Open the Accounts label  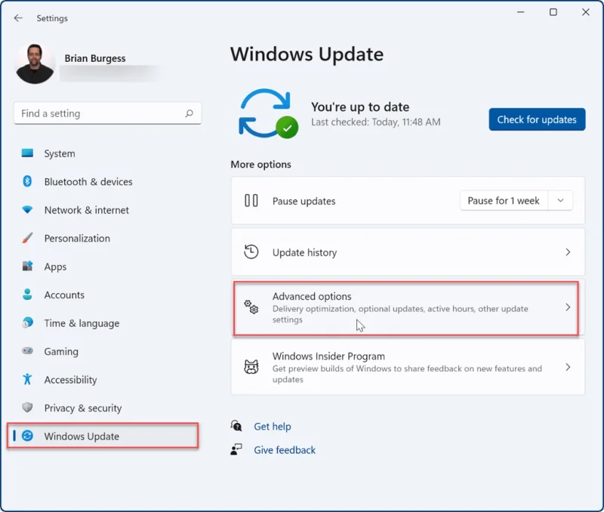(64, 295)
